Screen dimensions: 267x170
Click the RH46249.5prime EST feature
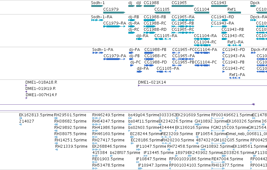pos(97,118)
